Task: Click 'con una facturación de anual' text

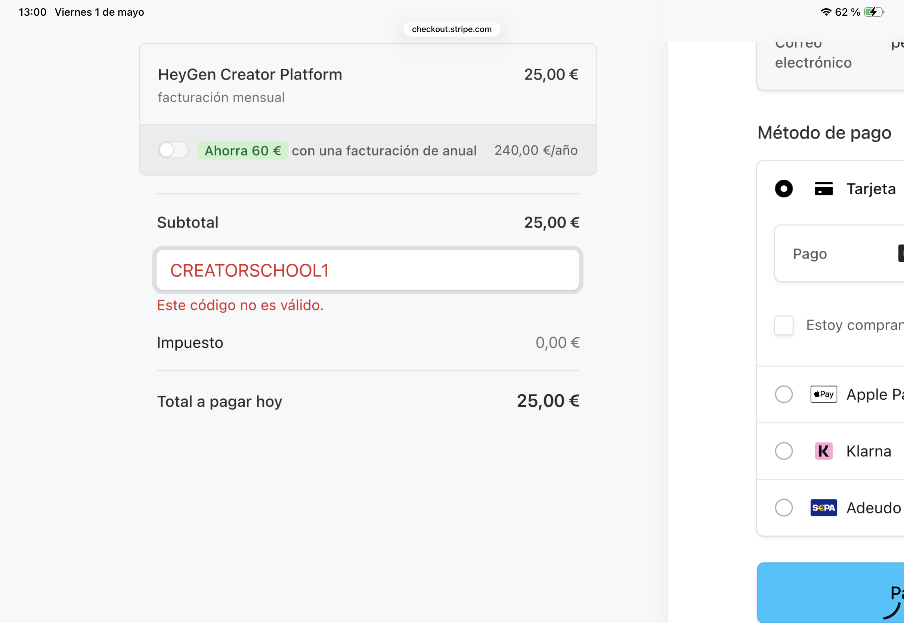Action: click(x=384, y=151)
